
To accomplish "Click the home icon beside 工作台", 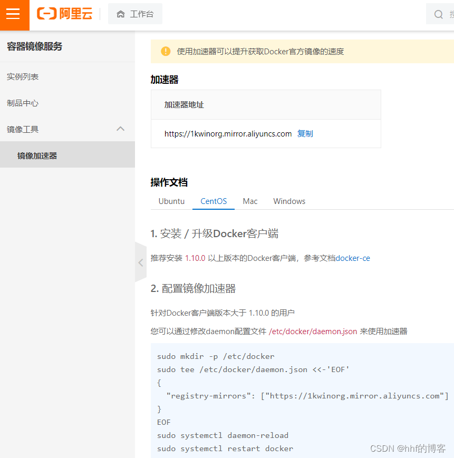I will [x=120, y=14].
